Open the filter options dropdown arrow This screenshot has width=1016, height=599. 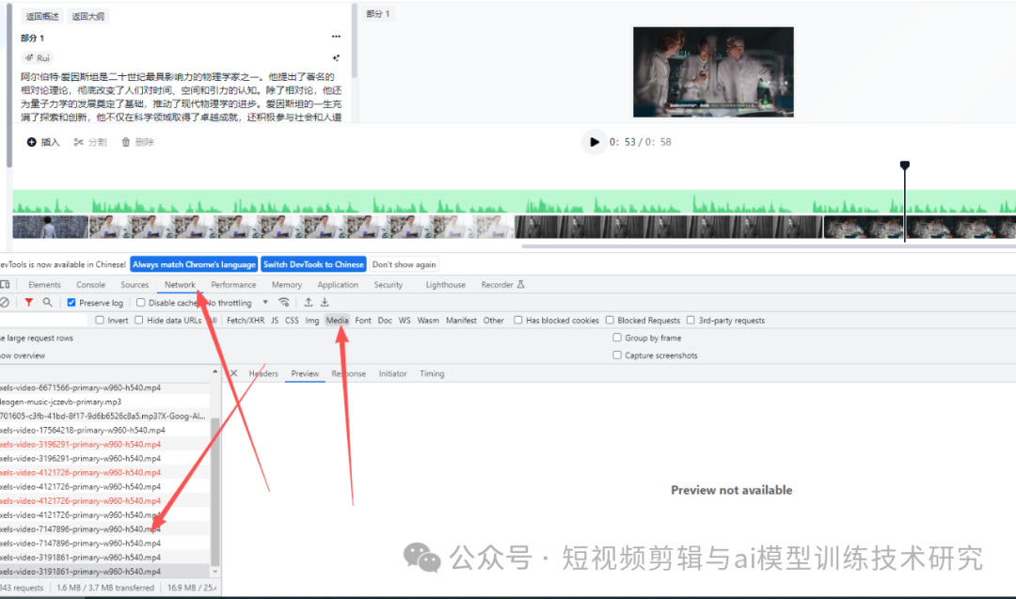click(x=265, y=302)
